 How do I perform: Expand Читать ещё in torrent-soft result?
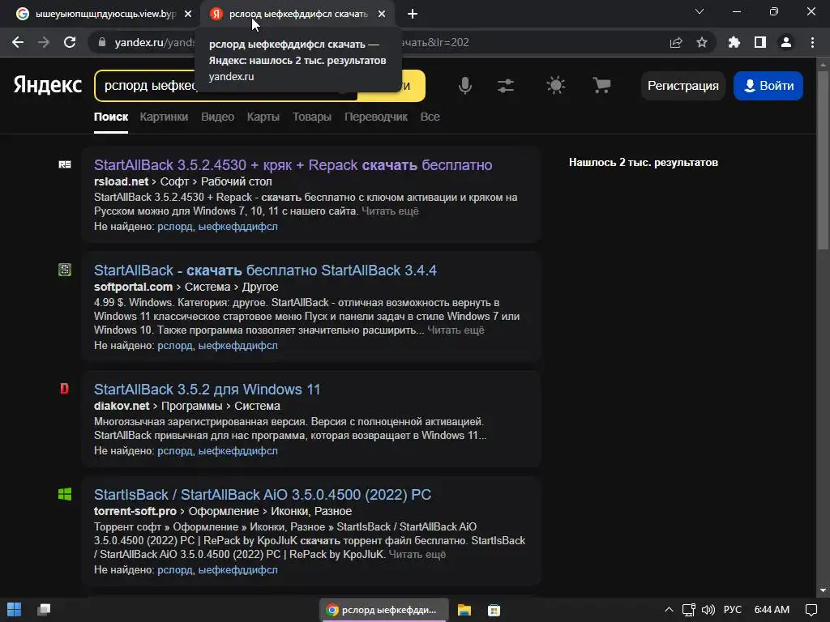pyautogui.click(x=417, y=554)
